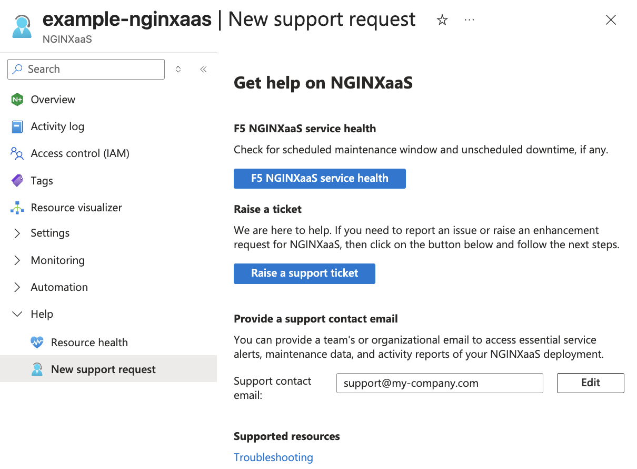Collapse the sidebar with double chevron

[203, 69]
